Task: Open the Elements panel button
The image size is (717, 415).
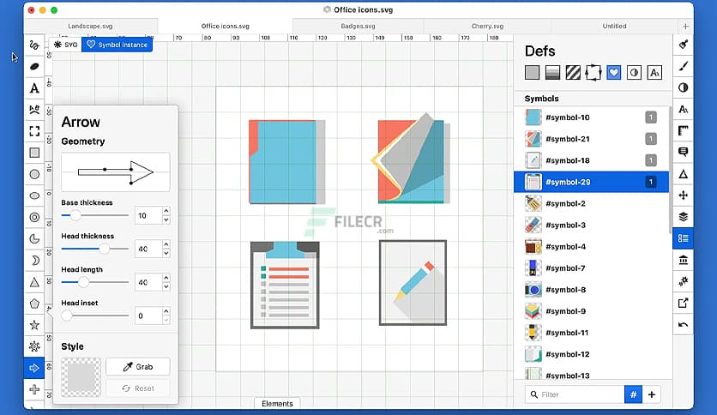Action: click(x=277, y=404)
